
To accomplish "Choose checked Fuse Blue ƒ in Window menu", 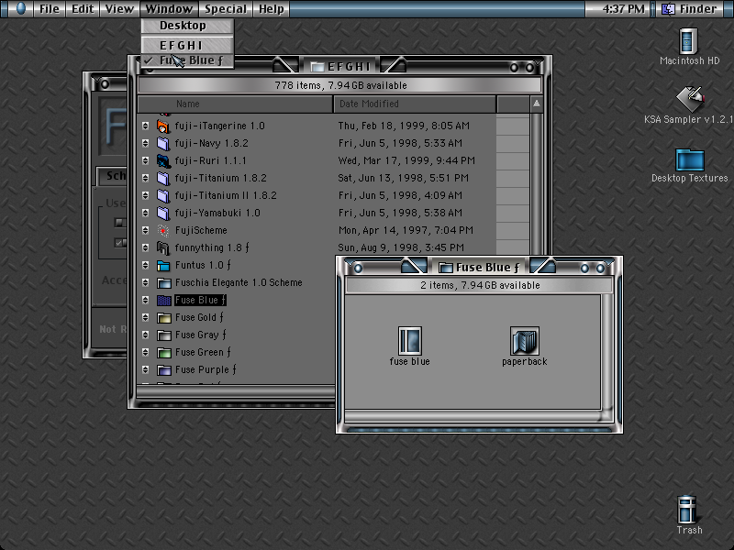I will [x=187, y=60].
